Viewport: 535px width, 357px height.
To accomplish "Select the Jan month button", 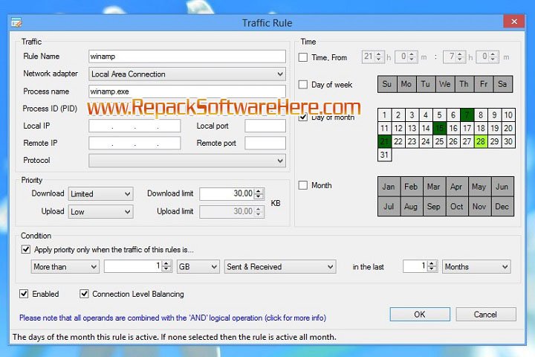I will [x=389, y=187].
